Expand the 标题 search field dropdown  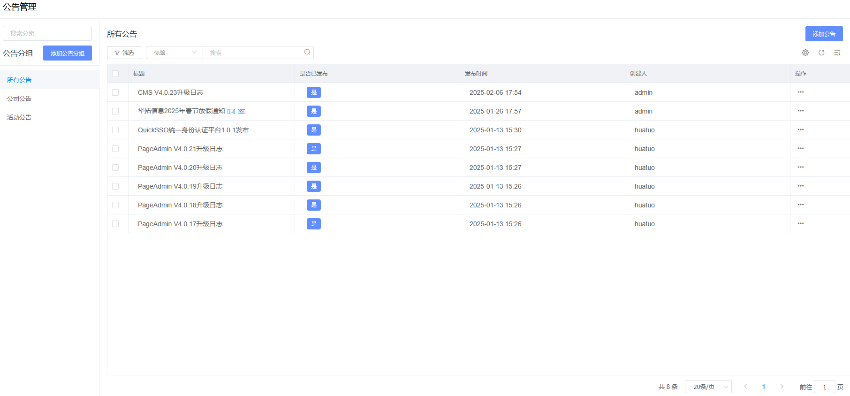pyautogui.click(x=175, y=53)
